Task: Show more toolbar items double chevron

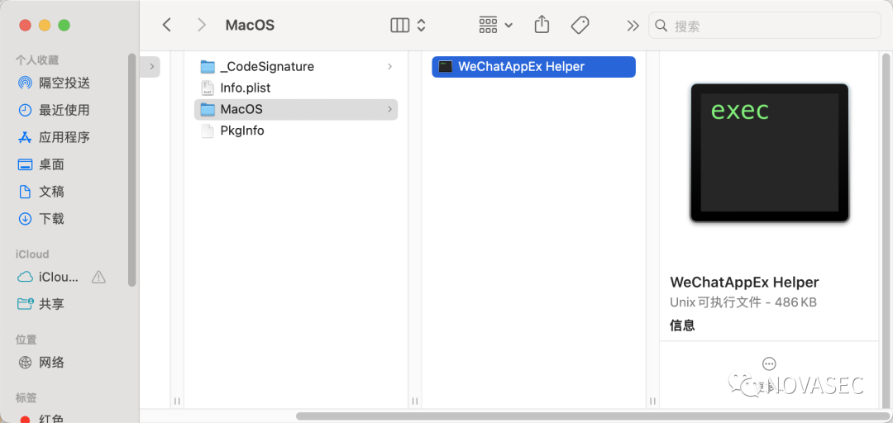Action: (x=633, y=26)
